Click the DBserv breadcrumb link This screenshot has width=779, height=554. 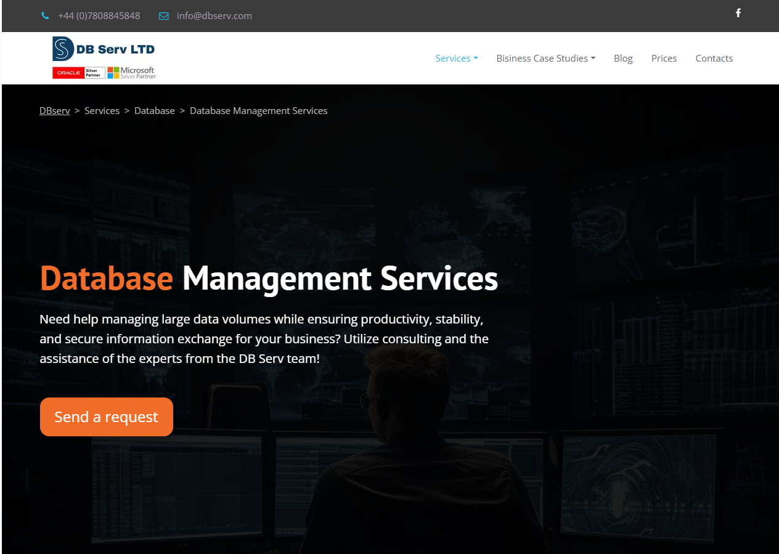tap(54, 111)
